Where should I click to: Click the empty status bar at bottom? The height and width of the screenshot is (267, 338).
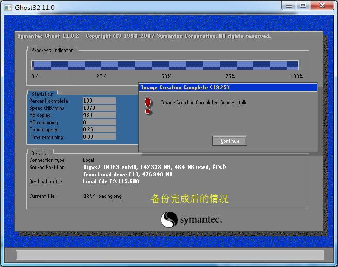click(x=170, y=255)
